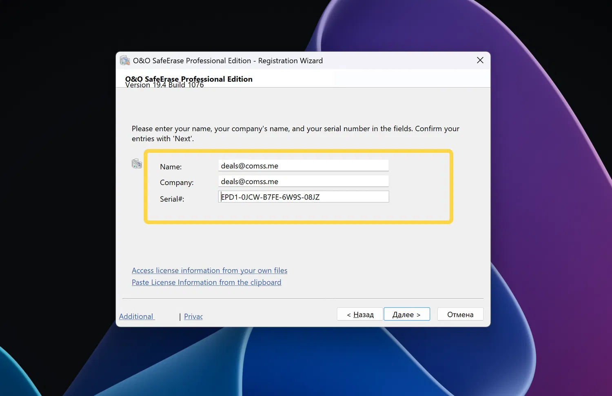Viewport: 612px width, 396px height.
Task: Click into the Serial# field
Action: (x=304, y=197)
